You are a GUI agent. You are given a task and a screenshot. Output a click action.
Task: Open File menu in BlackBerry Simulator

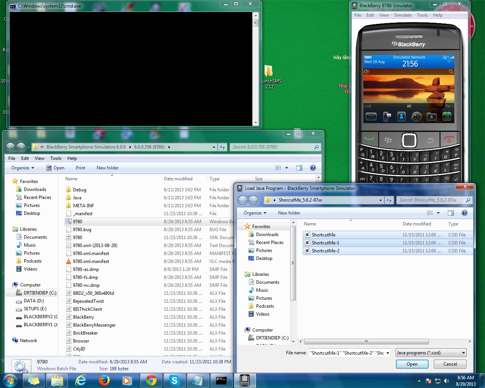tap(358, 15)
